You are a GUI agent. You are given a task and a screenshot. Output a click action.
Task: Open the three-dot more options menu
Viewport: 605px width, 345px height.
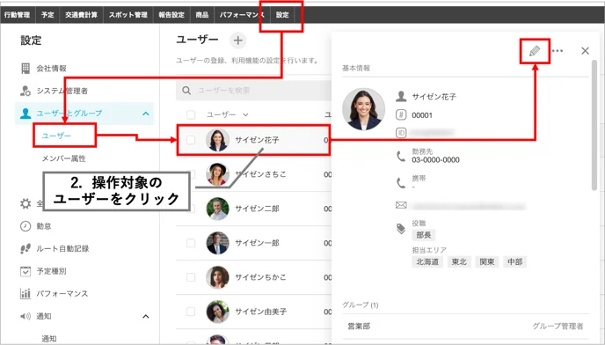coord(558,51)
